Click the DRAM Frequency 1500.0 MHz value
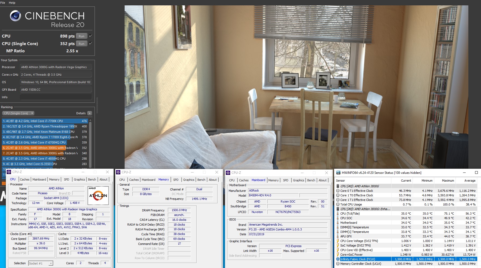This screenshot has width=481, height=268. point(179,210)
